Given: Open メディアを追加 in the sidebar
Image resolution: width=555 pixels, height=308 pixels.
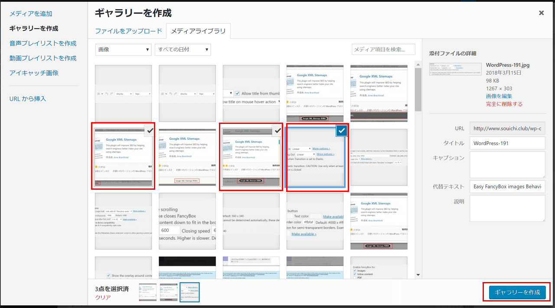Looking at the screenshot, I should [x=31, y=13].
